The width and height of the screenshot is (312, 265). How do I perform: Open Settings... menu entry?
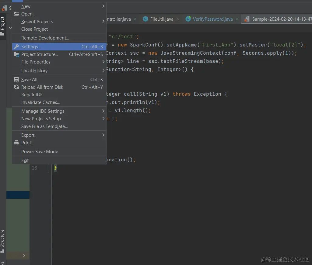click(x=59, y=47)
